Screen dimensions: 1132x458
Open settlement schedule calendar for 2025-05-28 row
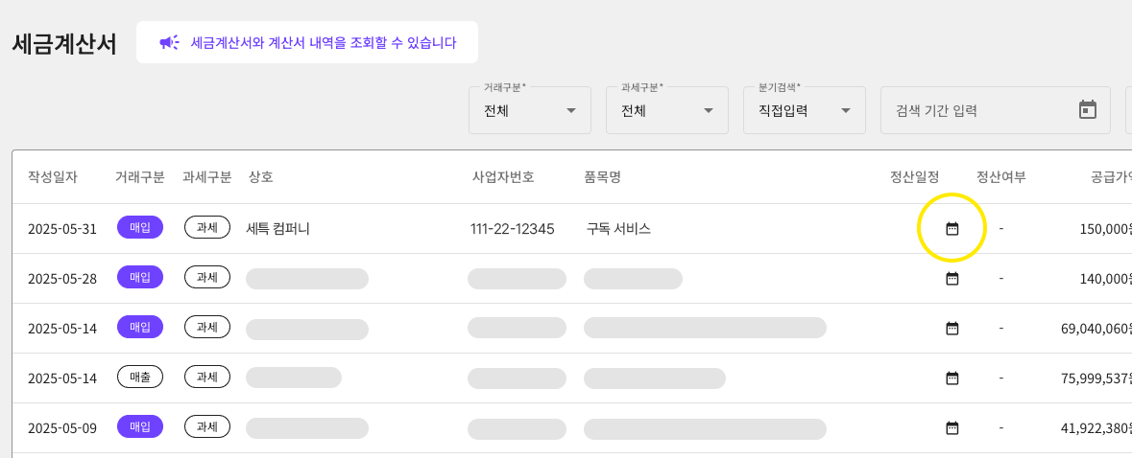coord(952,279)
